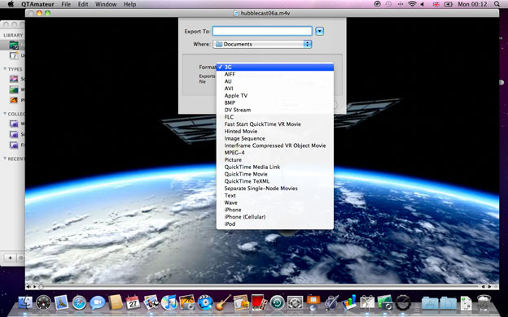Click the Export To filename field
Viewport: 508px width, 317px height.
262,31
